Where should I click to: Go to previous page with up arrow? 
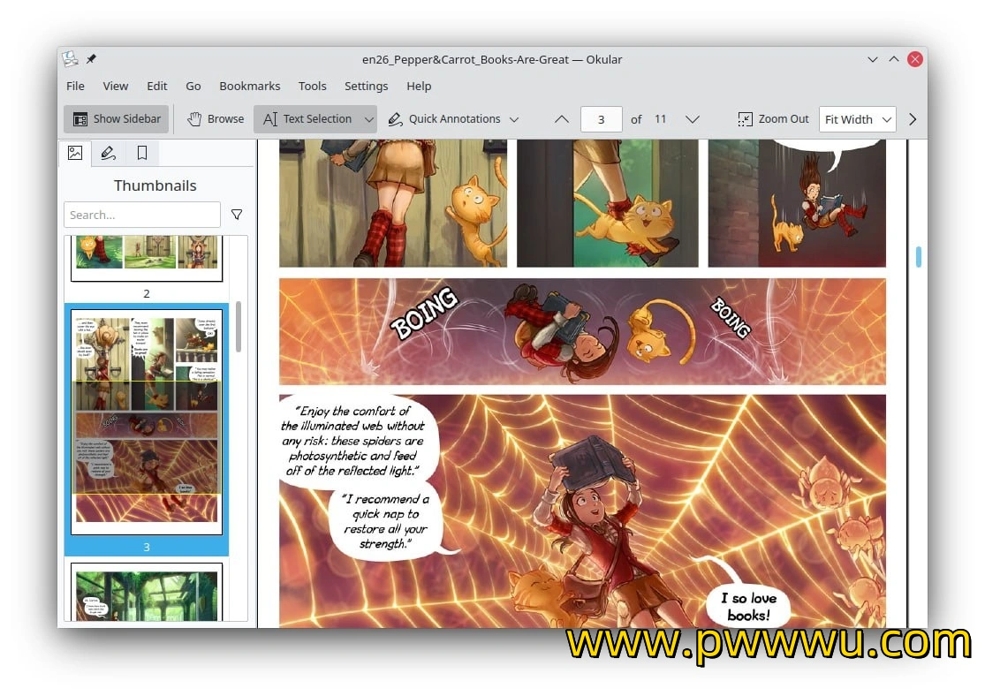[562, 119]
